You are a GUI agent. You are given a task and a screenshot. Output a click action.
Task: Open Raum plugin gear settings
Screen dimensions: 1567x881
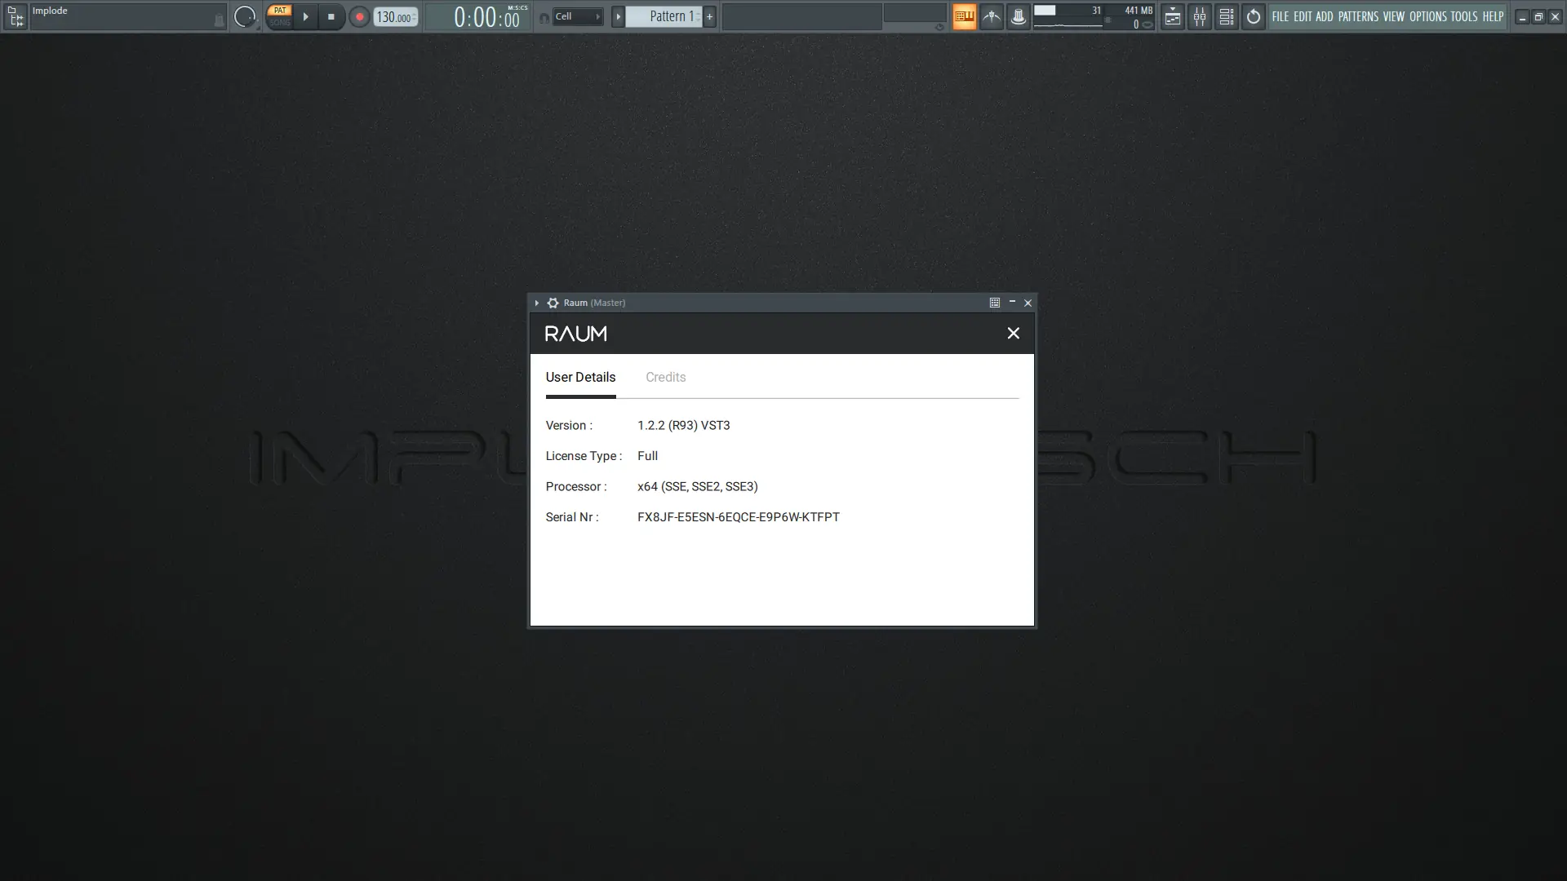pos(553,303)
